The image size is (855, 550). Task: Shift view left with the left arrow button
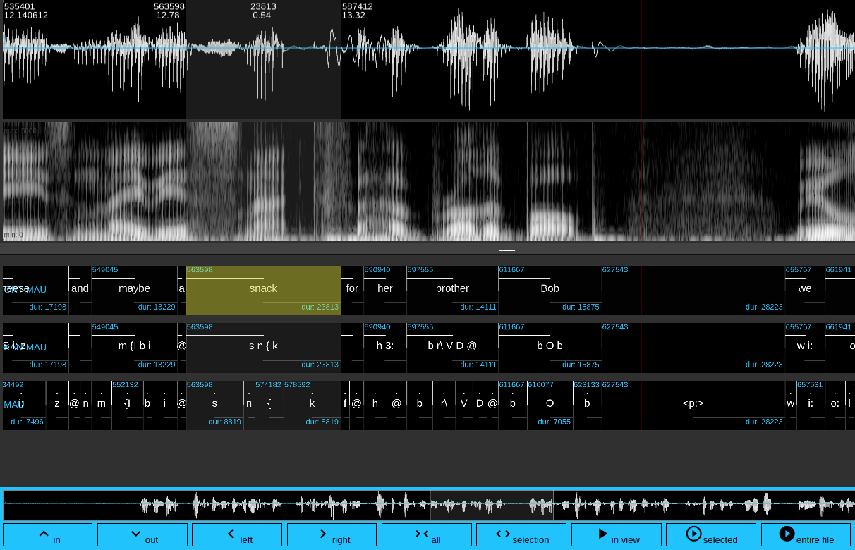[x=236, y=534]
